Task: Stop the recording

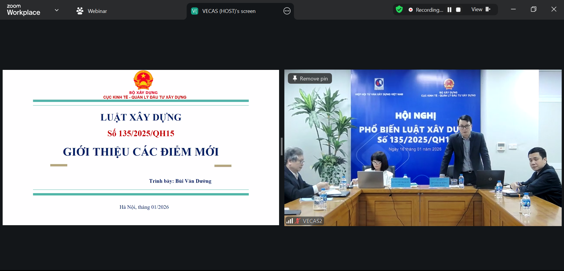Action: click(458, 10)
